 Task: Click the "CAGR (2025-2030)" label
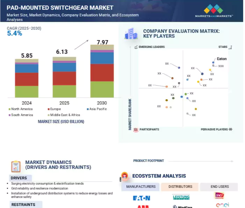(24, 28)
